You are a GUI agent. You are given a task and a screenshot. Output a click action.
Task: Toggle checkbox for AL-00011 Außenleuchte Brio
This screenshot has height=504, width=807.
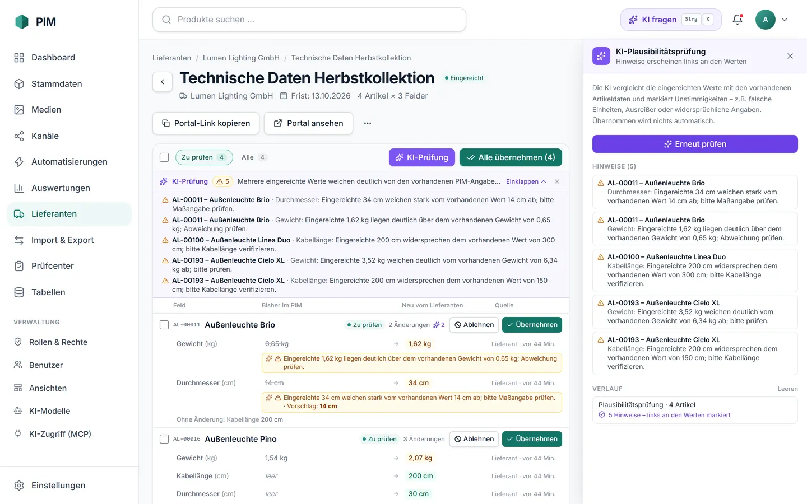click(x=164, y=325)
